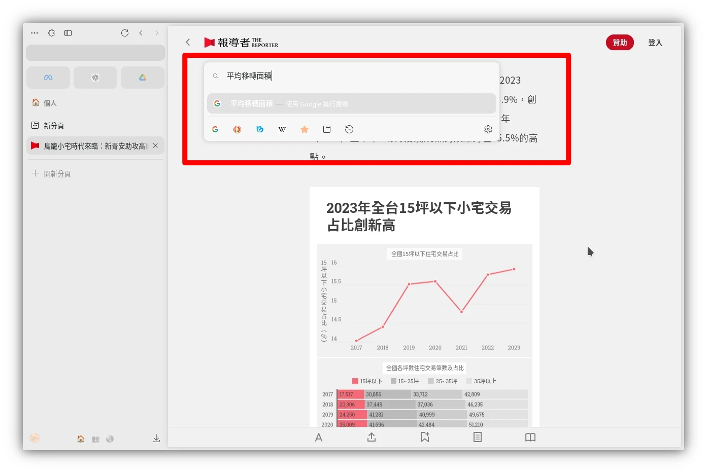Open the pinned Google Drive shortcut
Image resolution: width=707 pixels, height=473 pixels.
pos(143,78)
